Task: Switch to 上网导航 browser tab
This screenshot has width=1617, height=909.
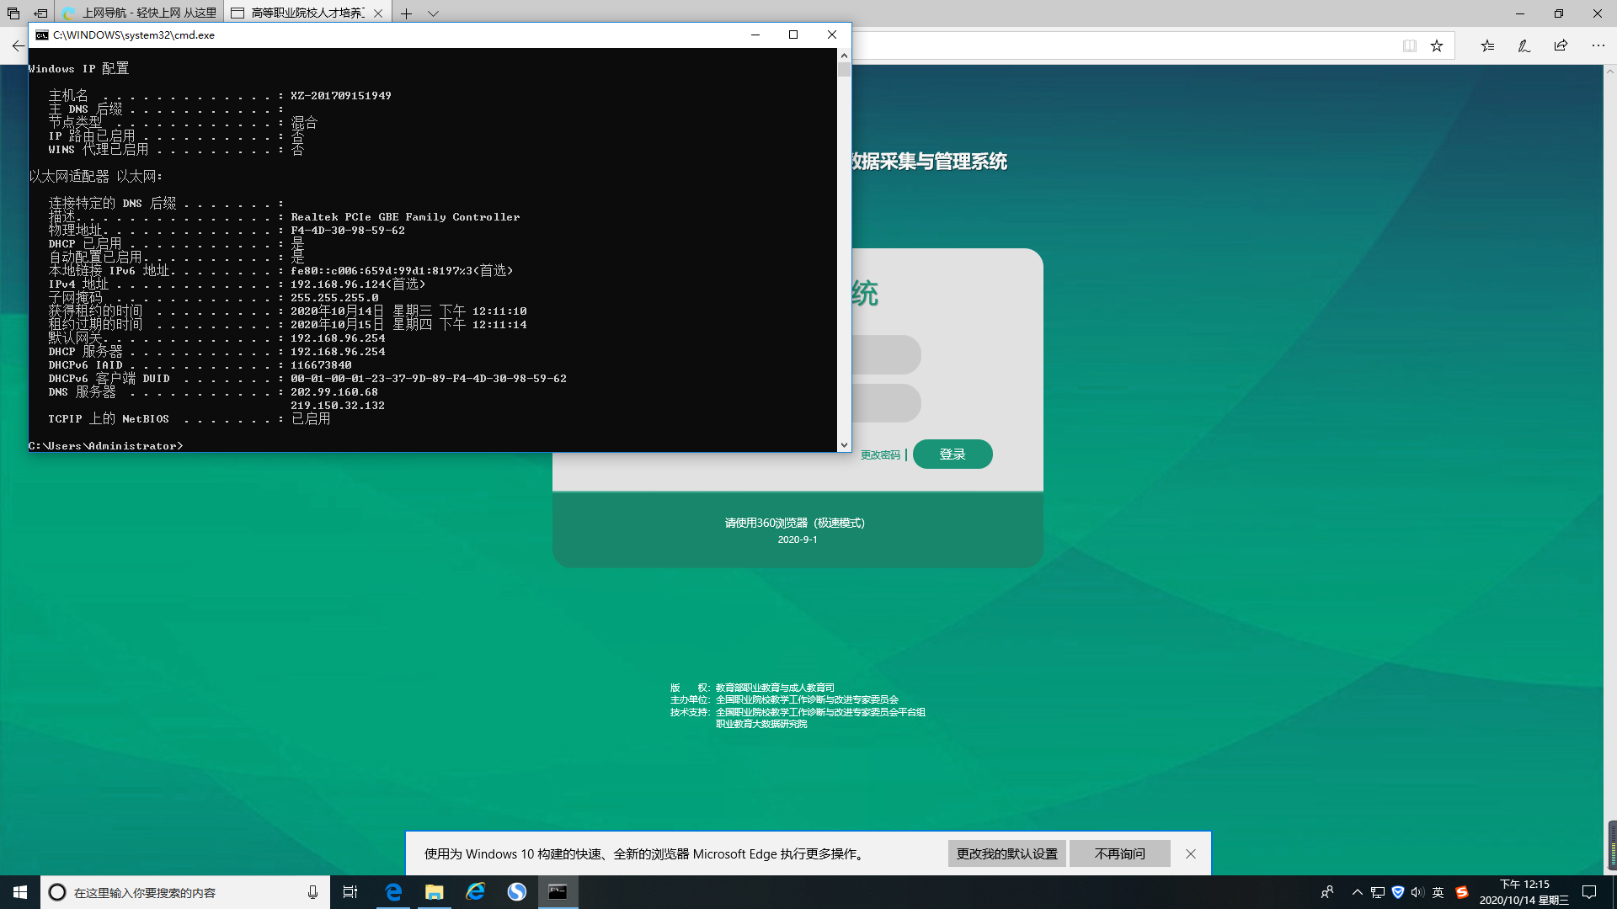Action: 139,13
